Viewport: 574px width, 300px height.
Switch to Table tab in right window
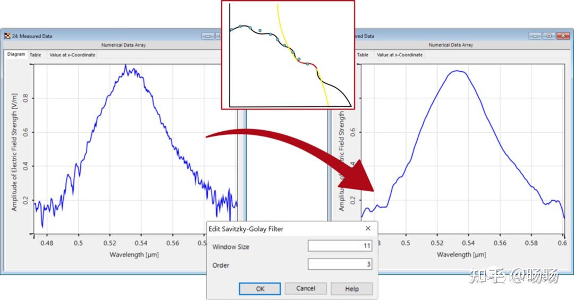[x=363, y=55]
